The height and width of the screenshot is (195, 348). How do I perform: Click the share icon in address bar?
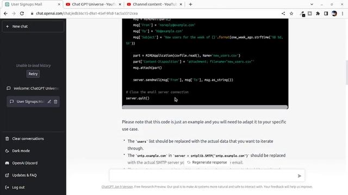283,14
